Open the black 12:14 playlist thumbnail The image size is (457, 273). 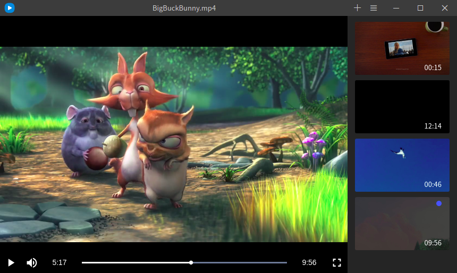tap(402, 107)
